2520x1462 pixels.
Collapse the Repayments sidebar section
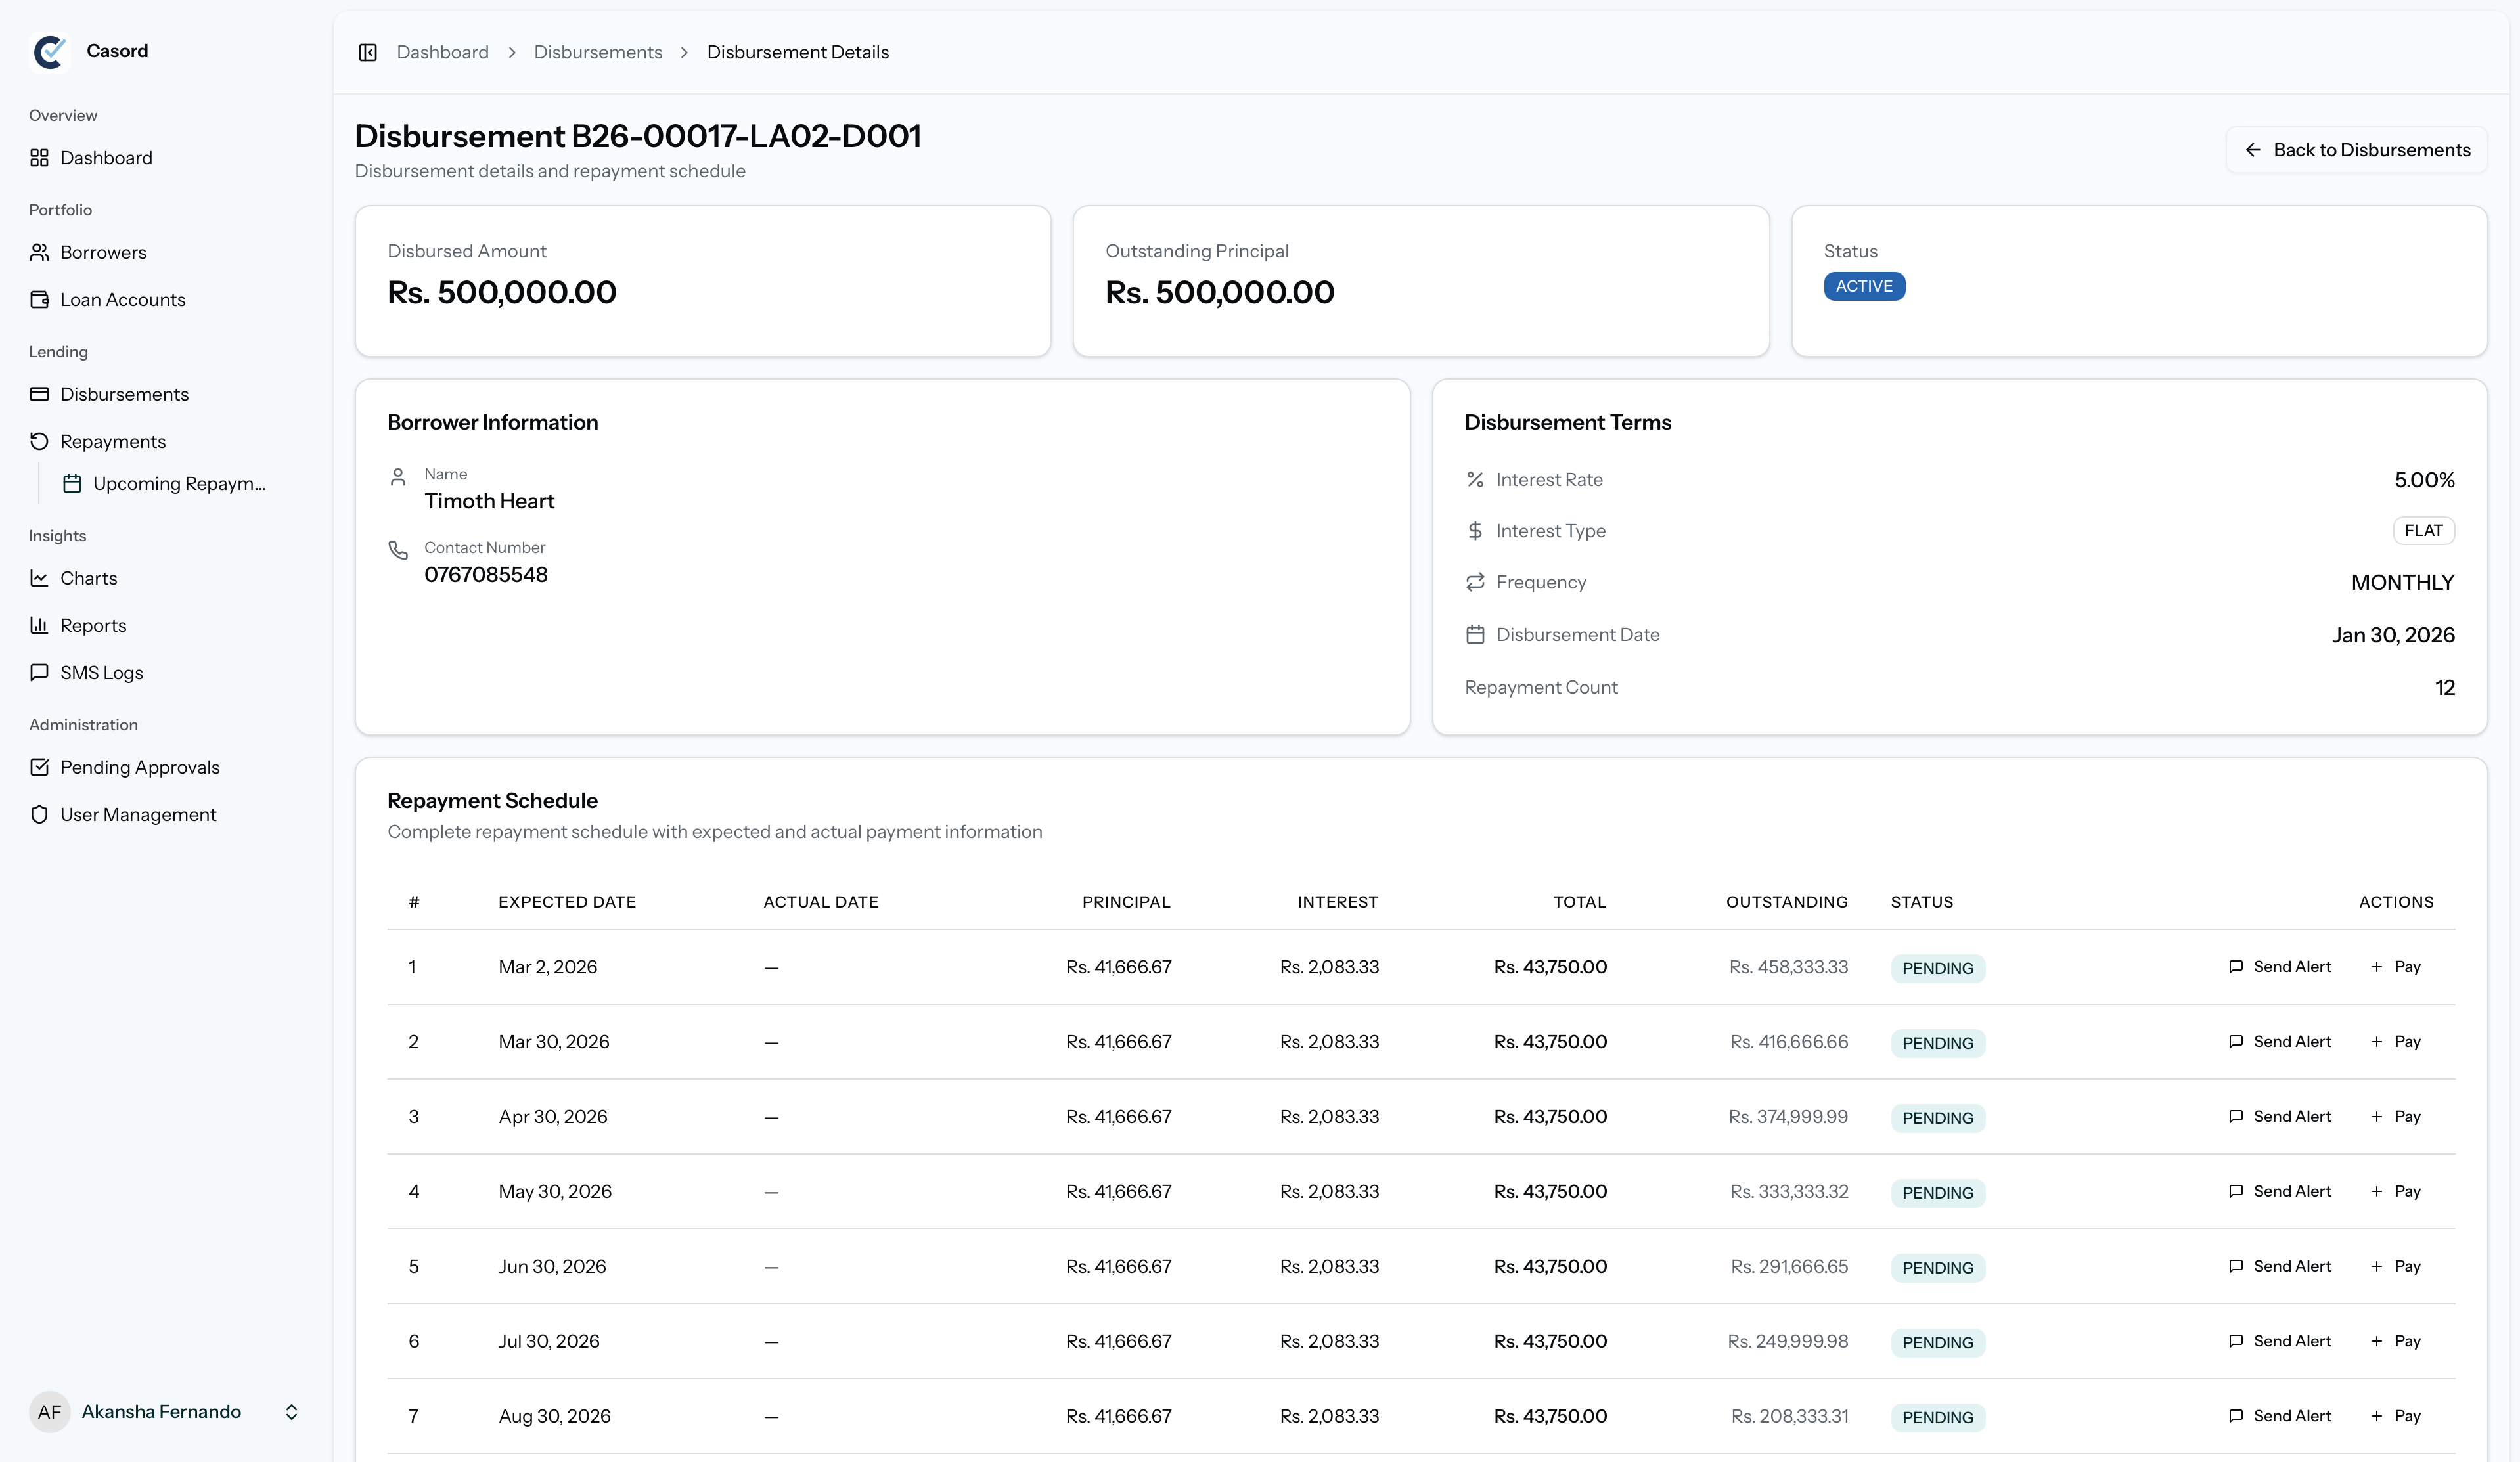(112, 441)
